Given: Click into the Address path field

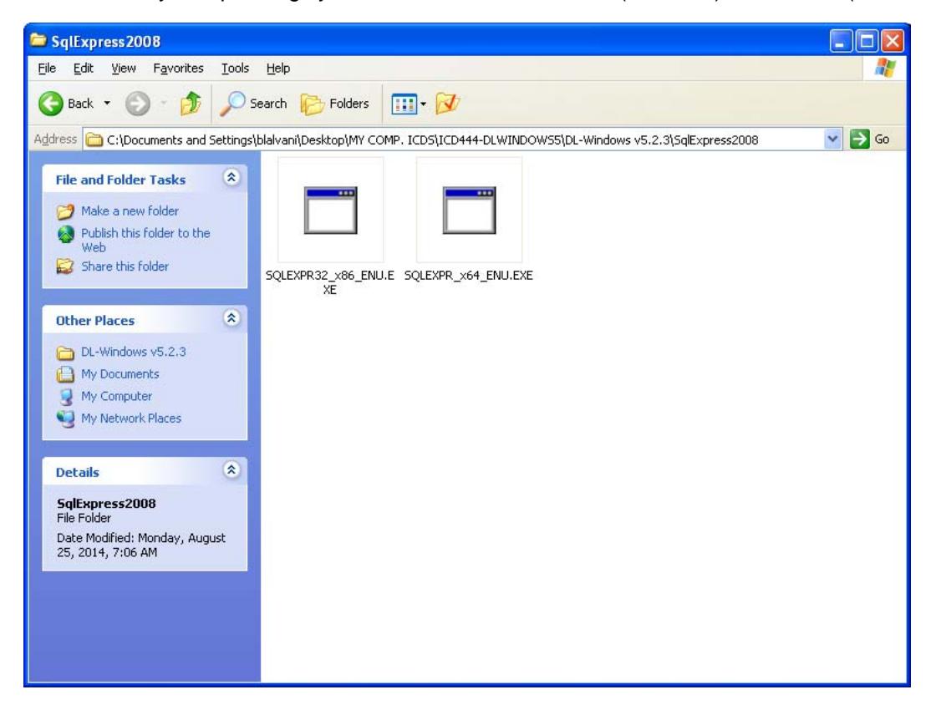Looking at the screenshot, I should (454, 140).
